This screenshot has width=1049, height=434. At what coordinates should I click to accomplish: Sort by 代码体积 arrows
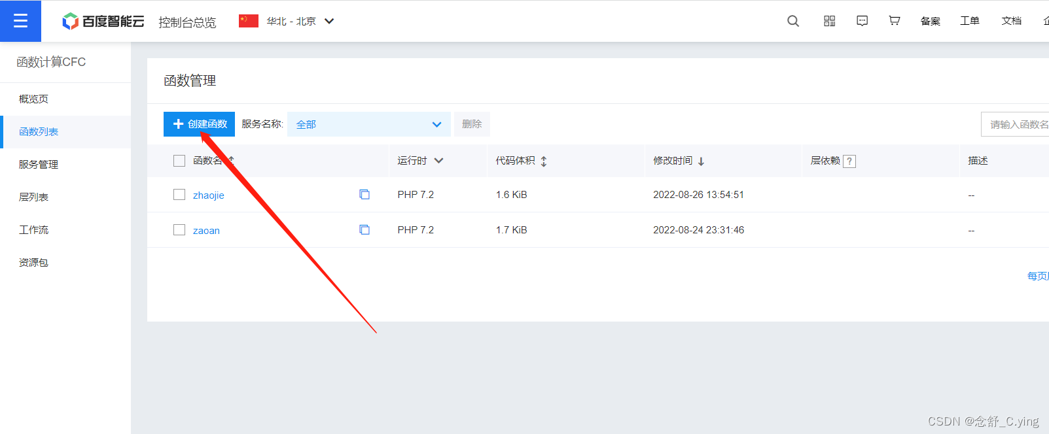pyautogui.click(x=543, y=161)
